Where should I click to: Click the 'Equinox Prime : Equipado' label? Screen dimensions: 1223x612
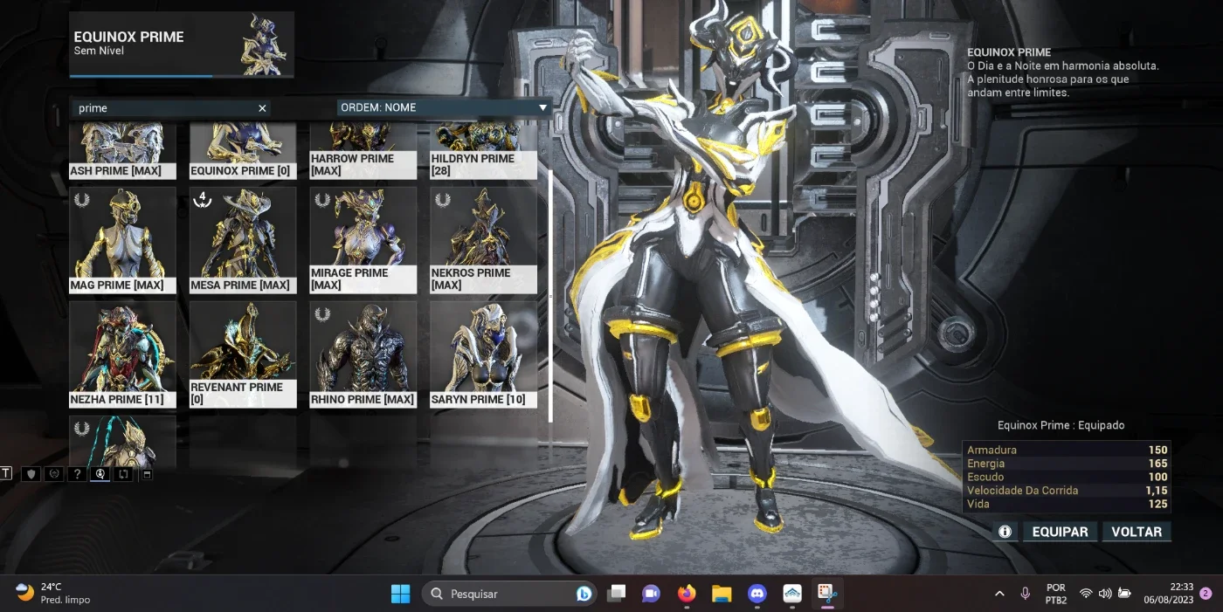tap(1061, 425)
